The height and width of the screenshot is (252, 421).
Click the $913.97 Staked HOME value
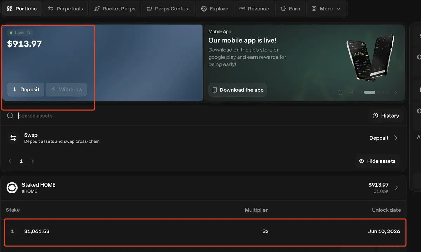379,185
